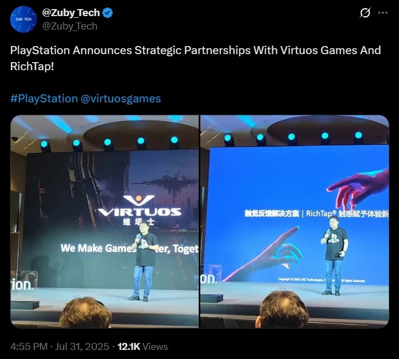Open the Grok slashed-circle icon
This screenshot has width=399, height=359.
(365, 13)
